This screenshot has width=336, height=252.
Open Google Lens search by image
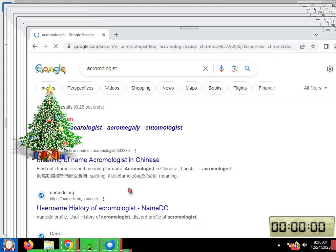(234, 69)
